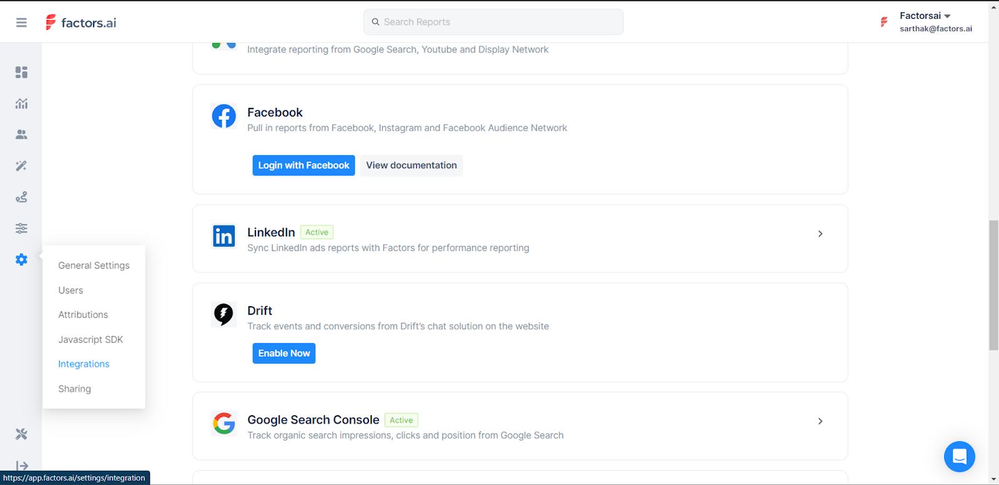The width and height of the screenshot is (999, 485).
Task: Click the Facebook integration title
Action: point(275,112)
